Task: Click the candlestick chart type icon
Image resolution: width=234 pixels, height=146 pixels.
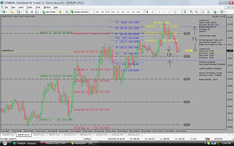Action: pos(185,12)
